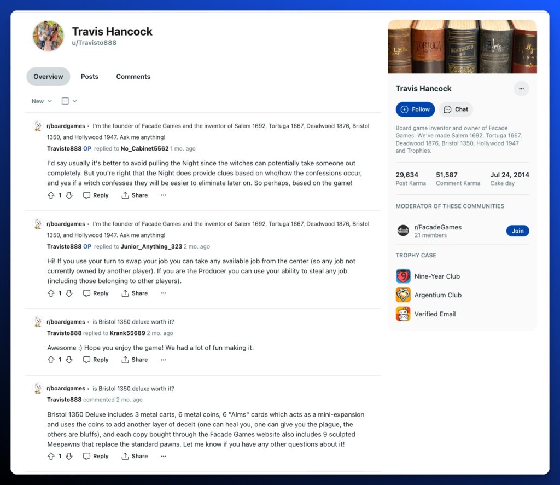The width and height of the screenshot is (560, 485).
Task: Switch to the Comments tab
Action: click(x=133, y=77)
